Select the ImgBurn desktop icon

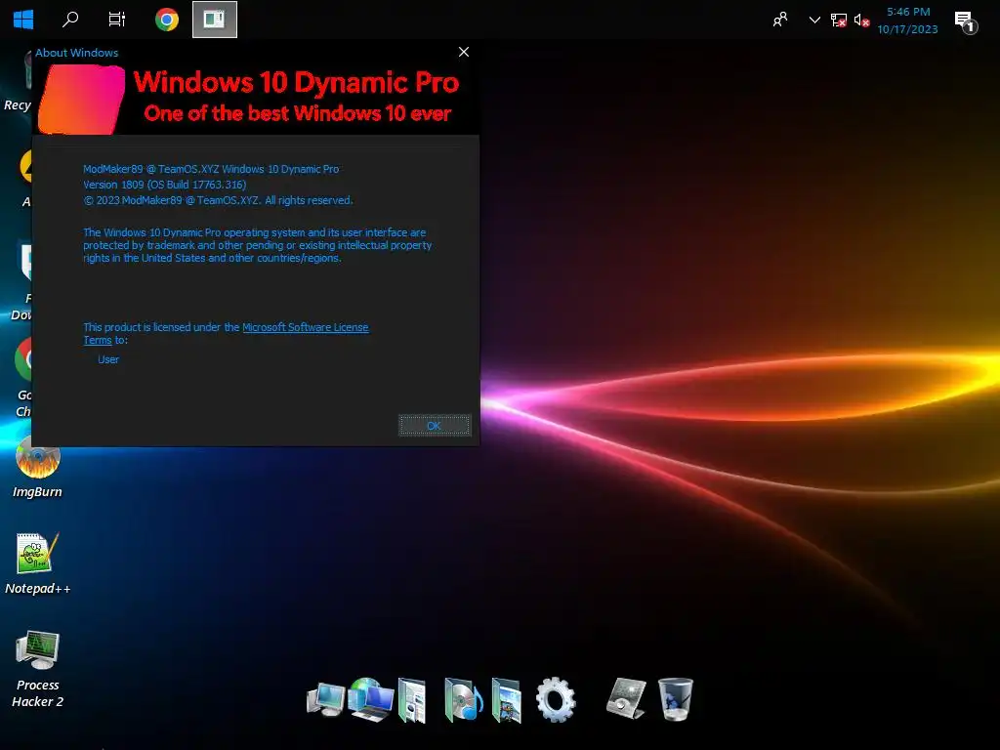(38, 468)
